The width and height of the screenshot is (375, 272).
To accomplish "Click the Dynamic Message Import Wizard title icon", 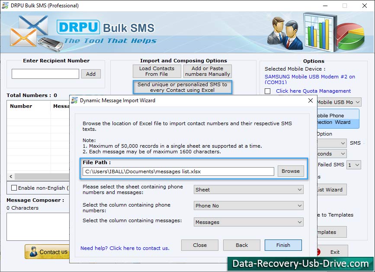I will point(74,100).
